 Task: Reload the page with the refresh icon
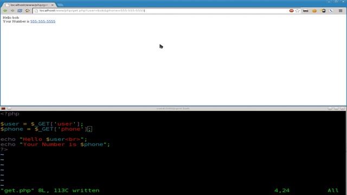coord(20,11)
